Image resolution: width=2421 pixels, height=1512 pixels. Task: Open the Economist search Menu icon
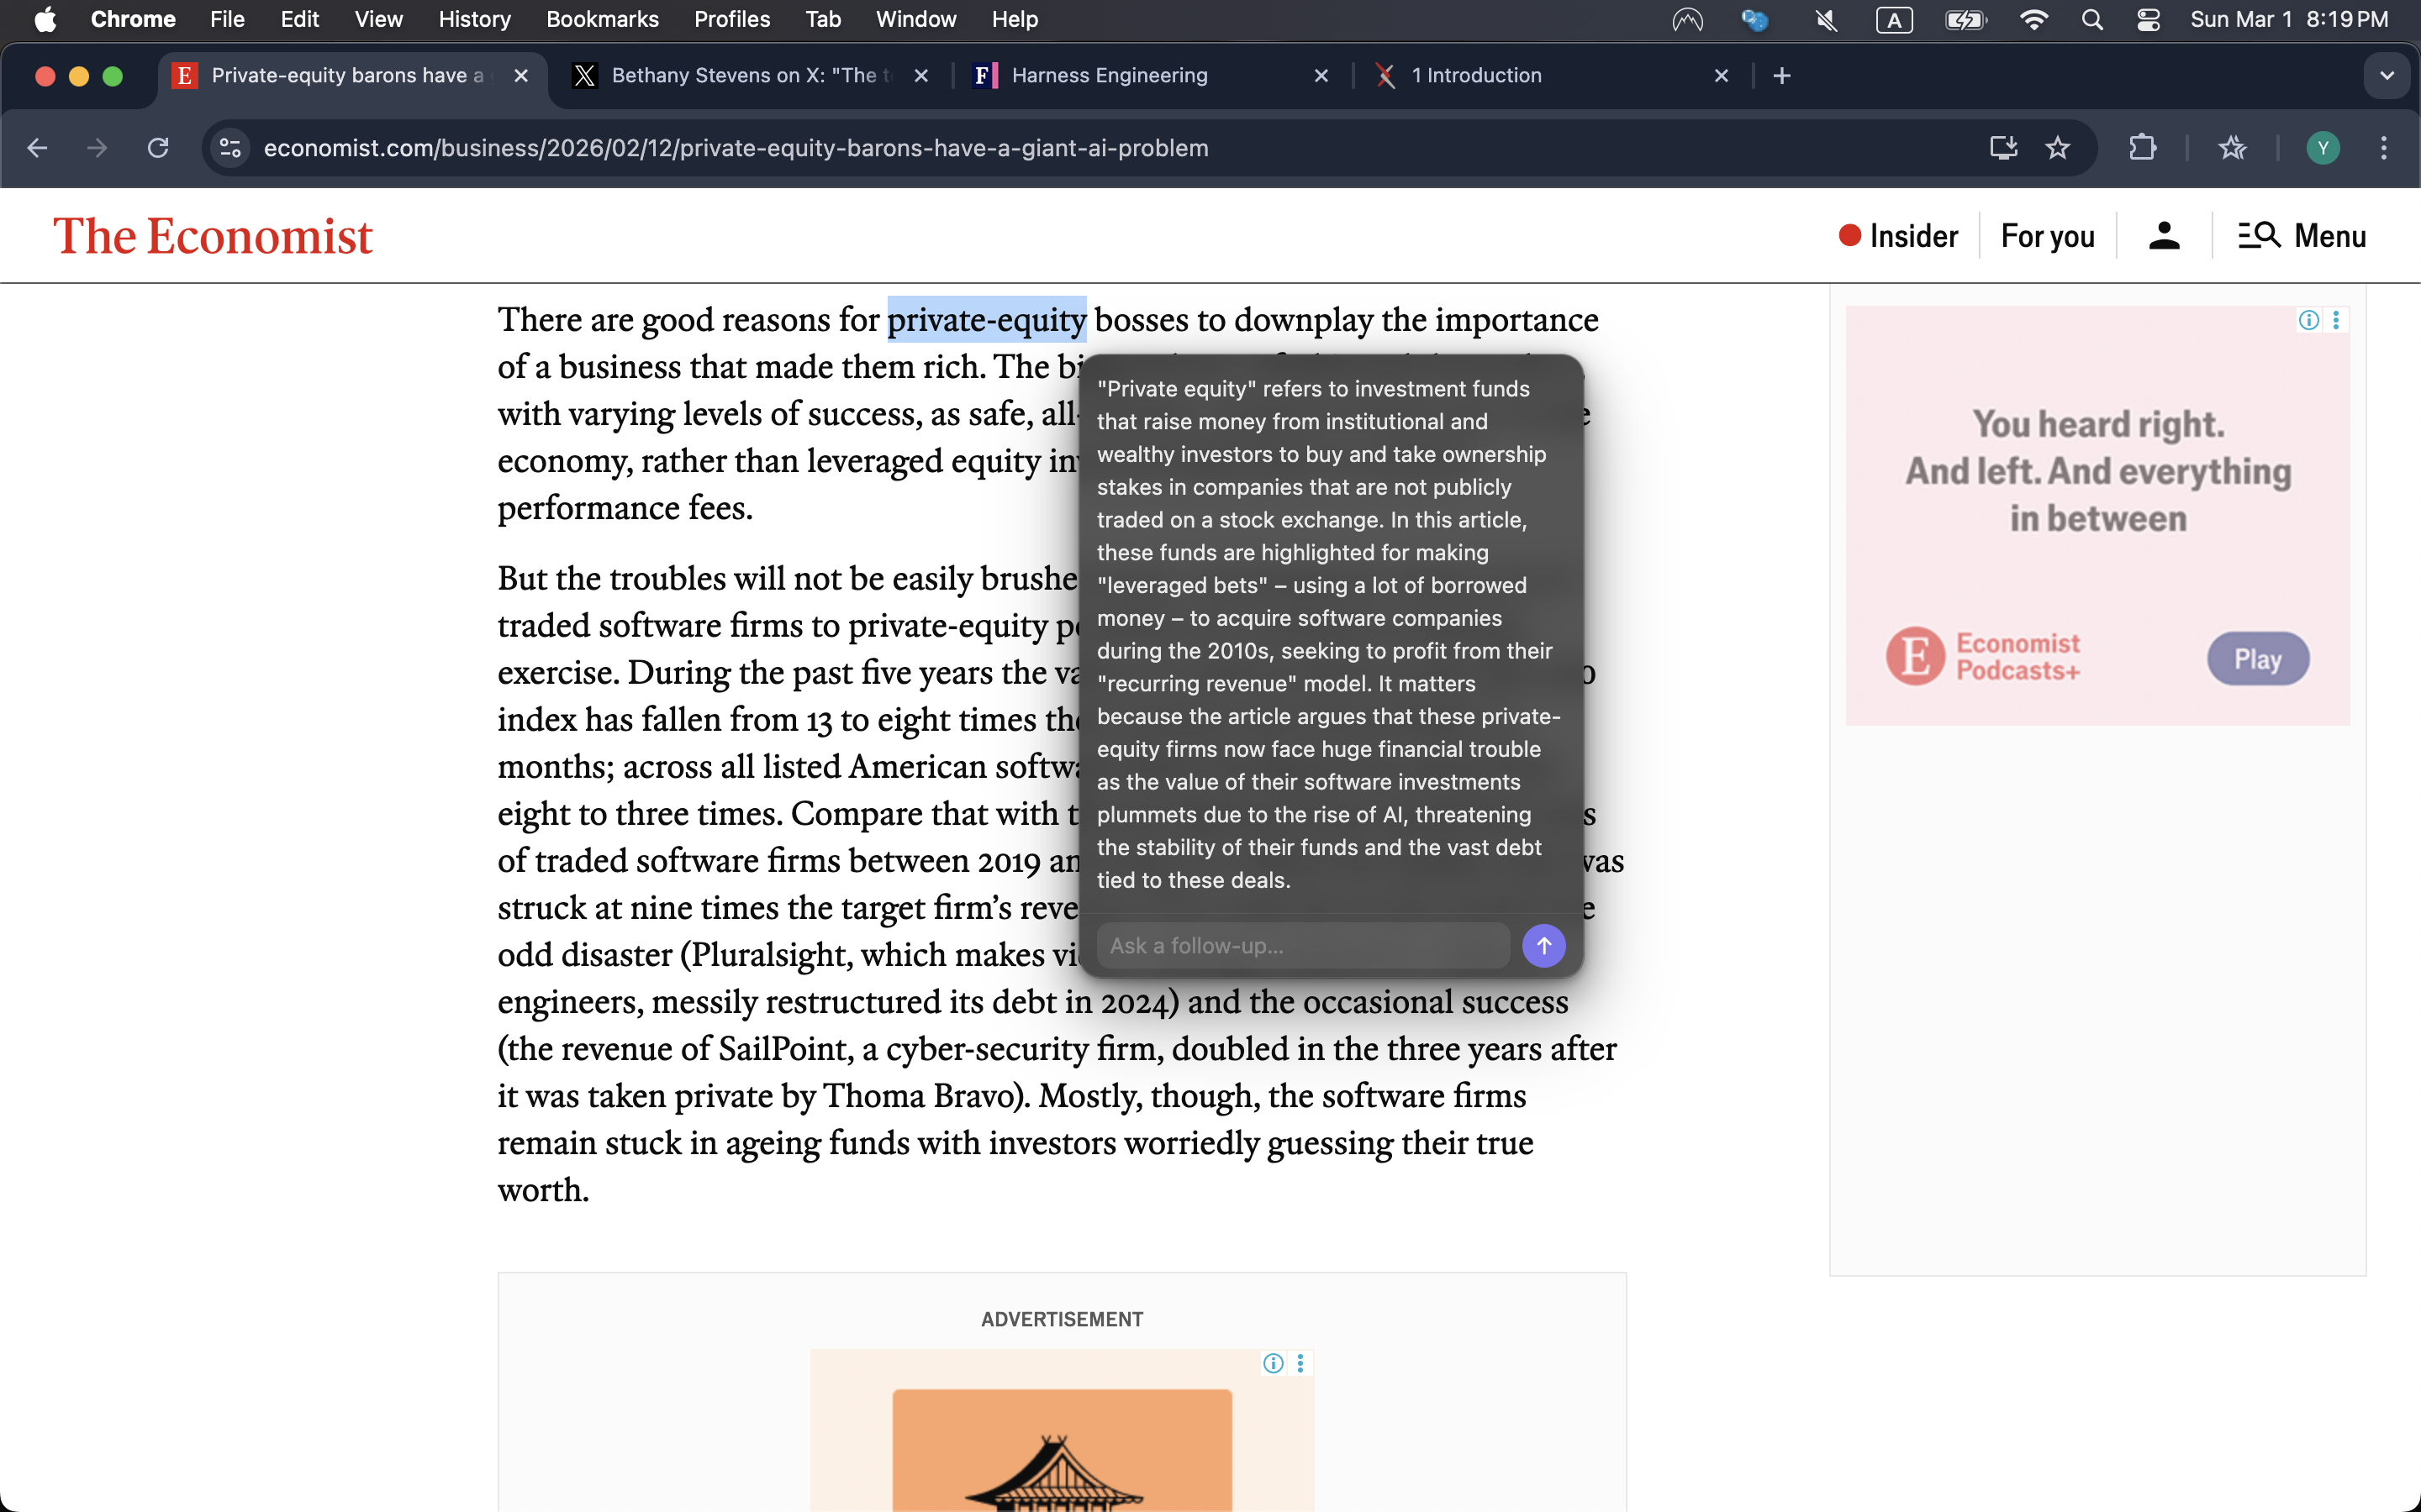pyautogui.click(x=2257, y=236)
